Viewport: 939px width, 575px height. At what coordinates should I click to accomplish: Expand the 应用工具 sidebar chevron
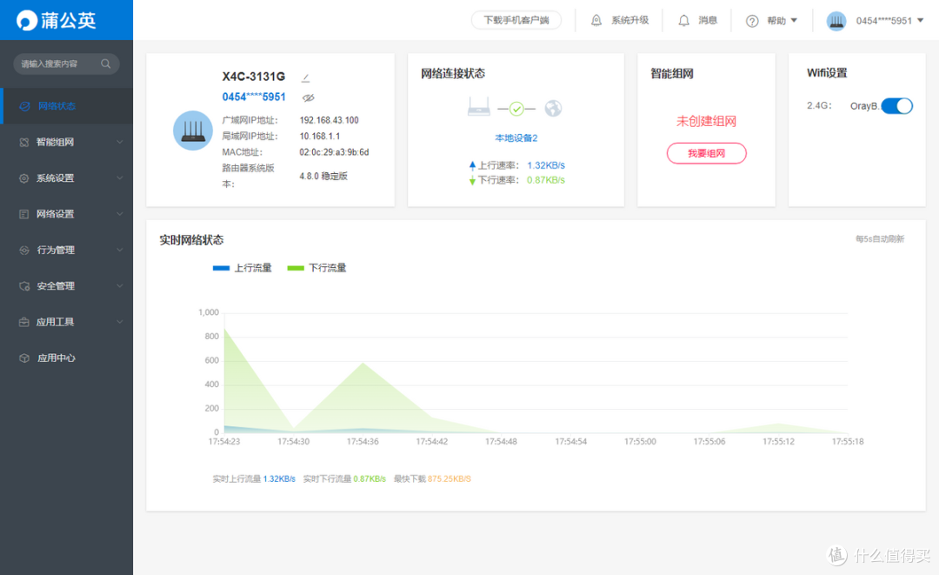(120, 322)
